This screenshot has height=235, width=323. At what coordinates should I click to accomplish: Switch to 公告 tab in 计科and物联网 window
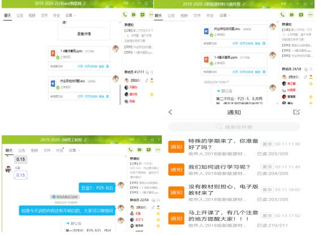pyautogui.click(x=20, y=15)
